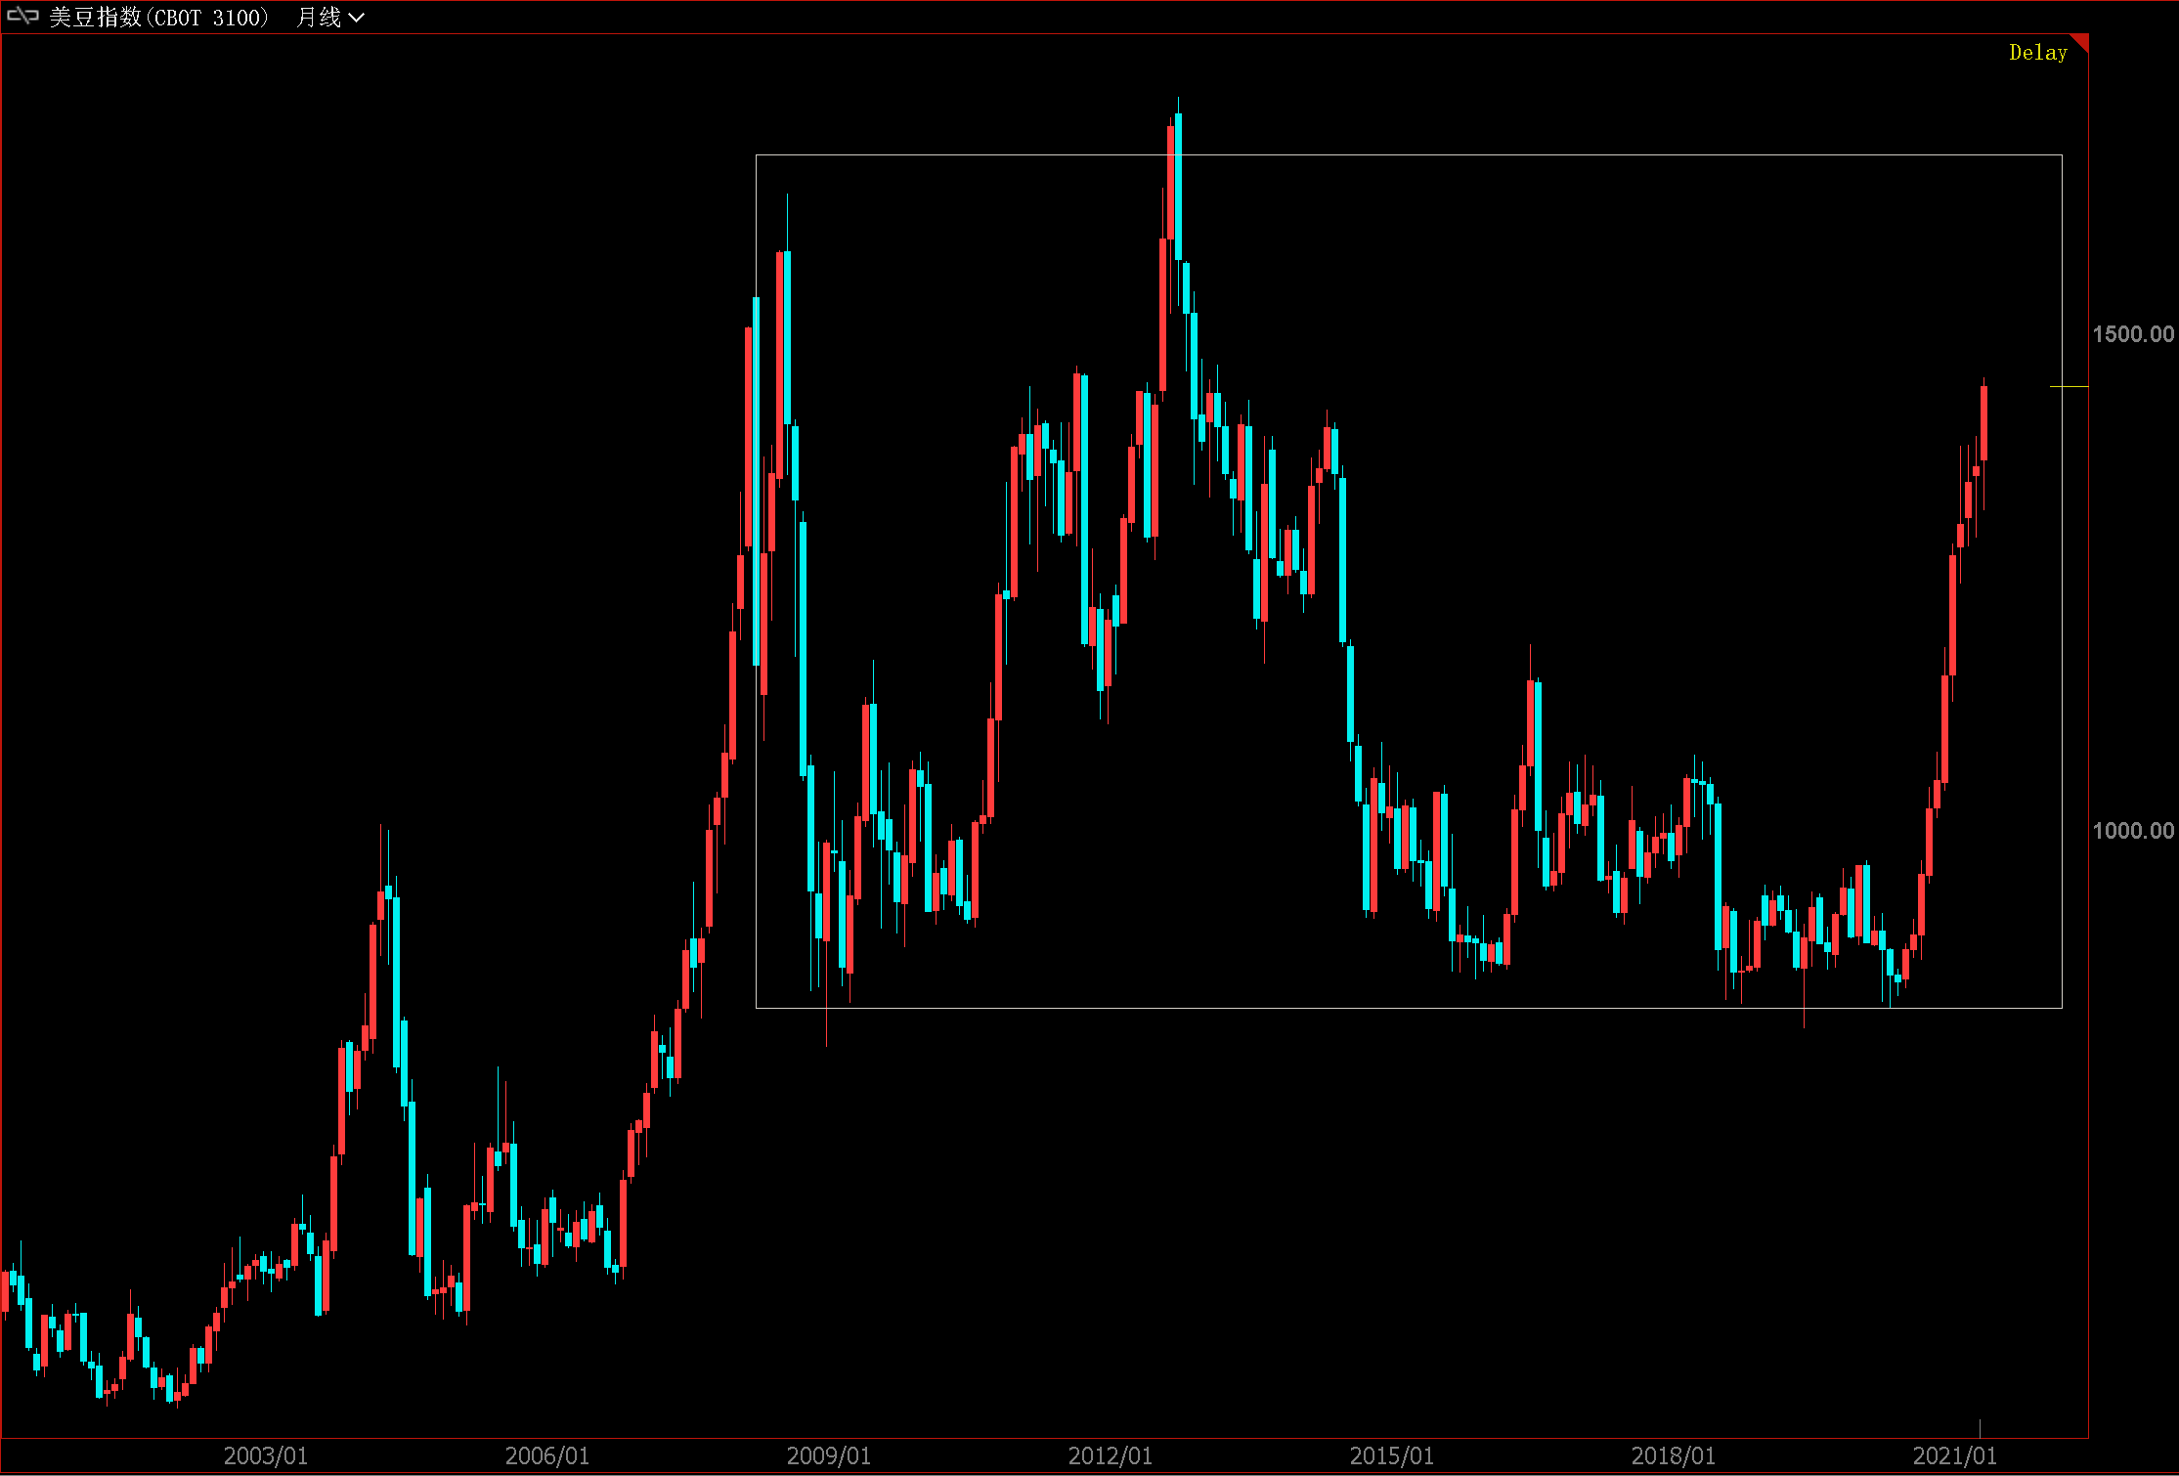This screenshot has height=1476, width=2179.
Task: Click the red corner triangle at chart top-right
Action: click(2081, 41)
